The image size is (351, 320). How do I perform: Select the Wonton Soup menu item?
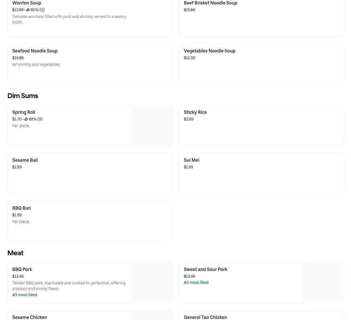pyautogui.click(x=90, y=16)
